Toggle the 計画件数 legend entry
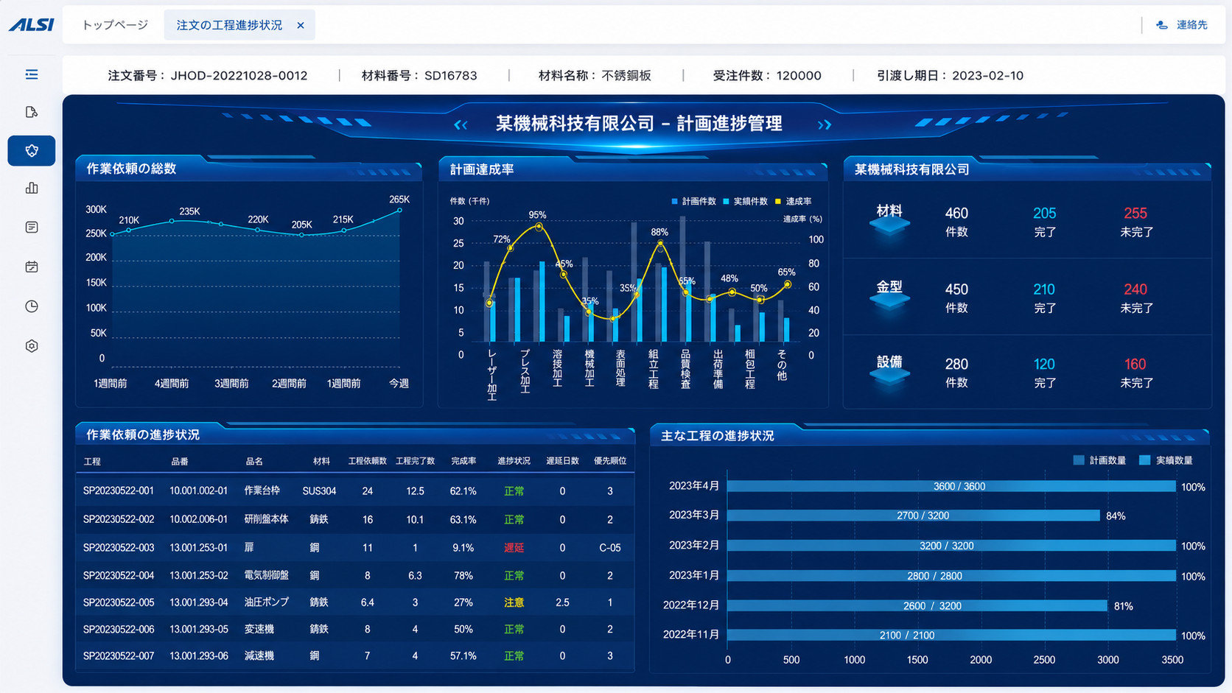The height and width of the screenshot is (693, 1232). coord(693,201)
